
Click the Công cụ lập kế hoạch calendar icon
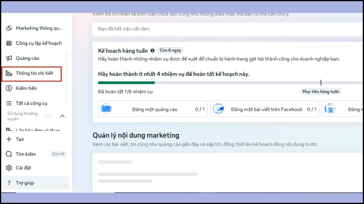pyautogui.click(x=9, y=43)
